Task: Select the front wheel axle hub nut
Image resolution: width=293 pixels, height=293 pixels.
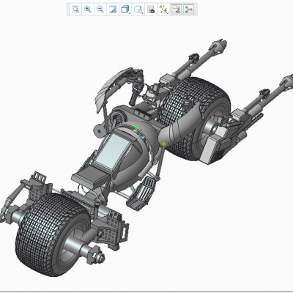Action: pos(97,256)
